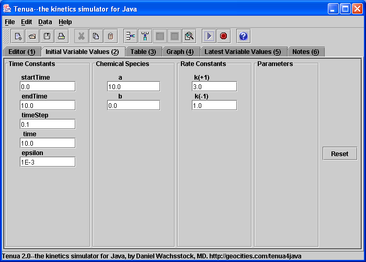Click the insert row arrow icon
The width and height of the screenshot is (366, 262).
click(x=131, y=36)
